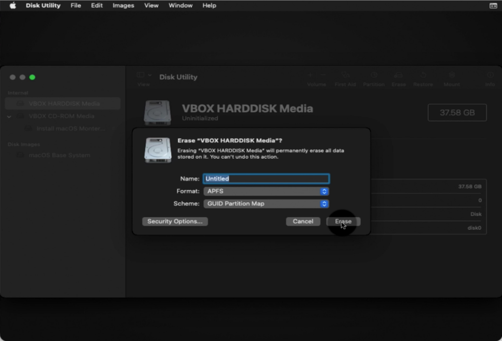Click the Disk Utility window title
This screenshot has width=502, height=341.
point(178,77)
